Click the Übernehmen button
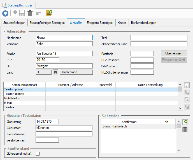 (x=174, y=53)
